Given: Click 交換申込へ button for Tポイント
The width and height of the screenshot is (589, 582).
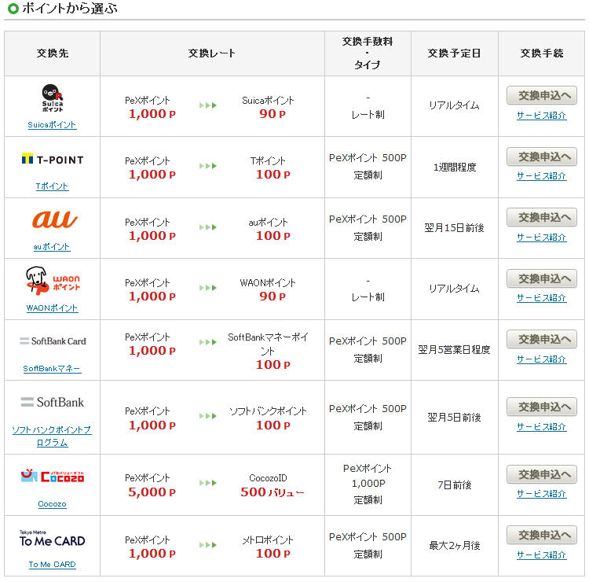Looking at the screenshot, I should click(542, 157).
